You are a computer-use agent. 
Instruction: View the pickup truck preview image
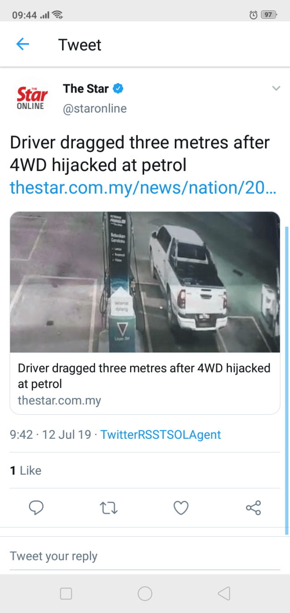tap(145, 282)
